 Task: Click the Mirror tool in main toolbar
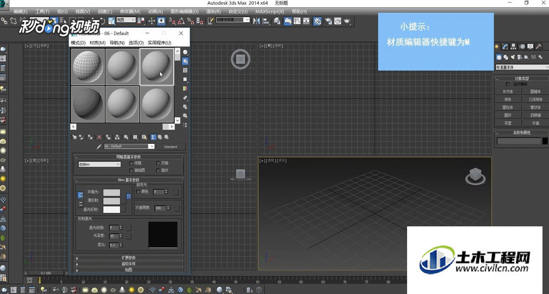[x=256, y=20]
